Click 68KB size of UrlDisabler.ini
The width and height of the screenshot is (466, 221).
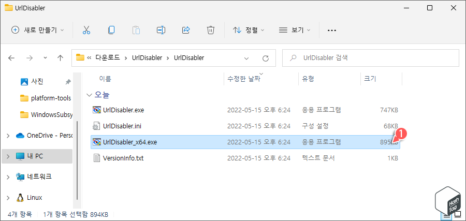click(x=390, y=126)
